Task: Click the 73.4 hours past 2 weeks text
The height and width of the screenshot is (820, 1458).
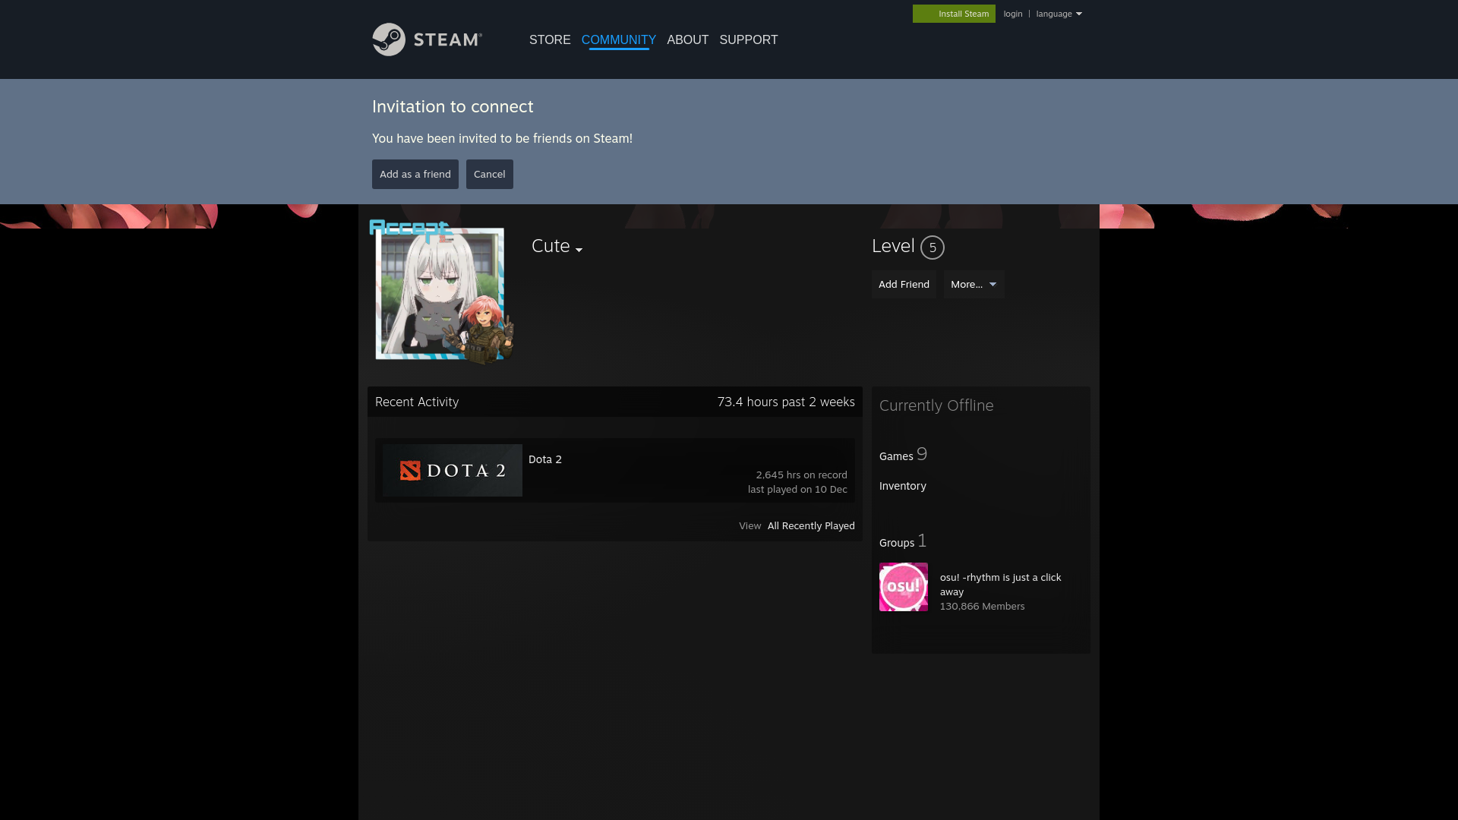Action: pyautogui.click(x=786, y=402)
